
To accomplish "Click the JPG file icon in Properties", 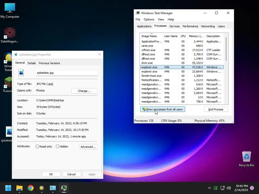I will point(21,72).
